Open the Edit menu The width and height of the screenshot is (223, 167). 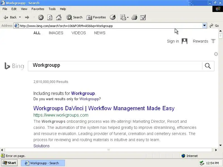(x=14, y=9)
